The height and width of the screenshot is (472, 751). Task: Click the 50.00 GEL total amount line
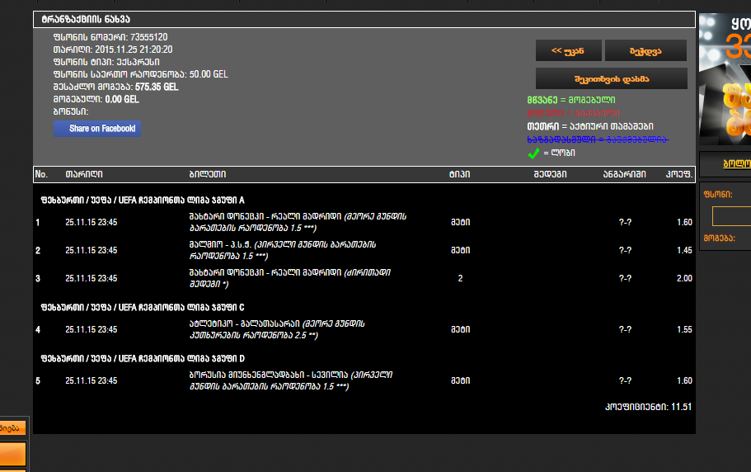(x=141, y=74)
